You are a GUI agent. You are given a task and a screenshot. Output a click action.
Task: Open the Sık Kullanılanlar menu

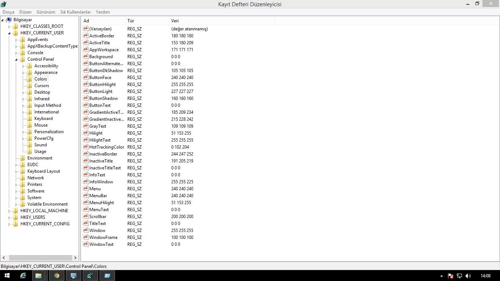[75, 12]
